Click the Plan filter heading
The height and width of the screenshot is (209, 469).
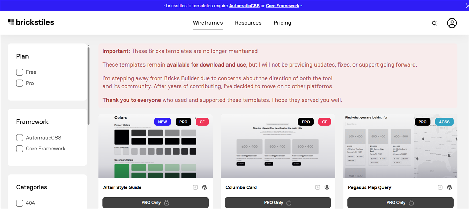22,56
